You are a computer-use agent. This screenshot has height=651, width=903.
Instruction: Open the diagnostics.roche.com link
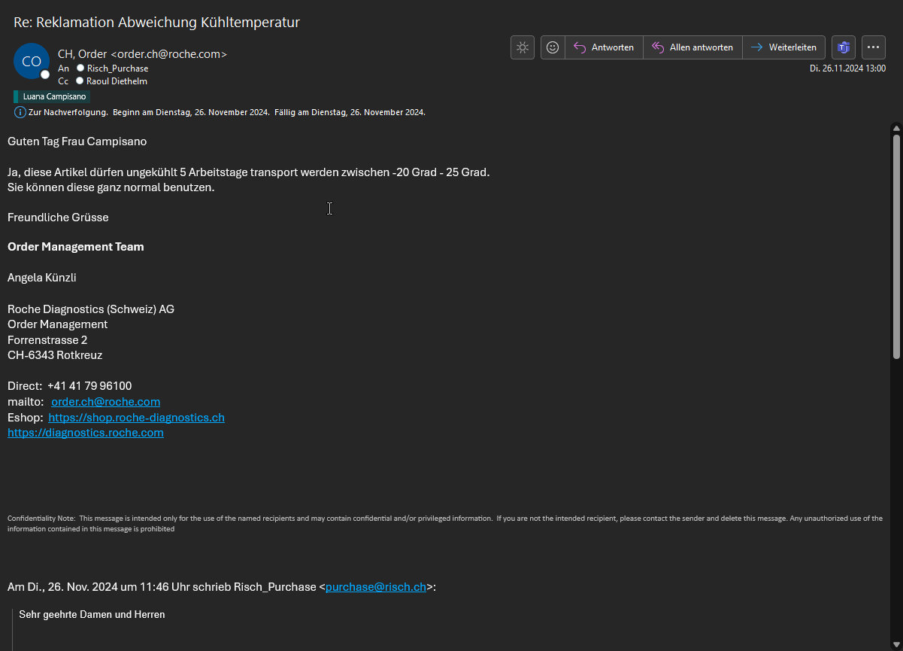86,433
